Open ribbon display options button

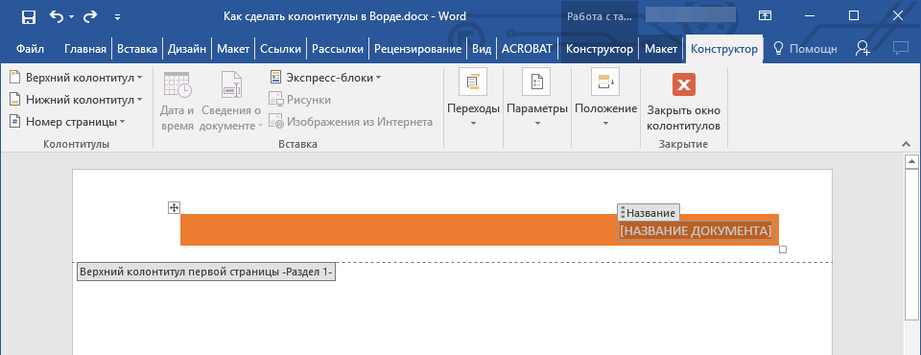[x=765, y=16]
